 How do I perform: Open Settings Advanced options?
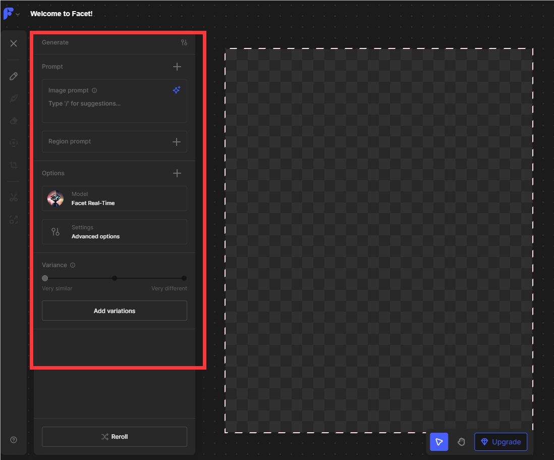tap(115, 232)
